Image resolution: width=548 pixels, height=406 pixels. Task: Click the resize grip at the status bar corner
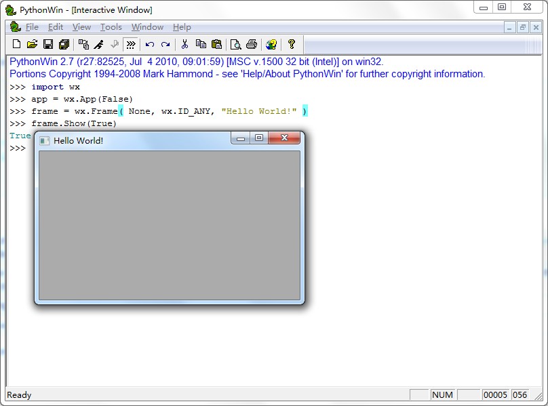(x=539, y=397)
